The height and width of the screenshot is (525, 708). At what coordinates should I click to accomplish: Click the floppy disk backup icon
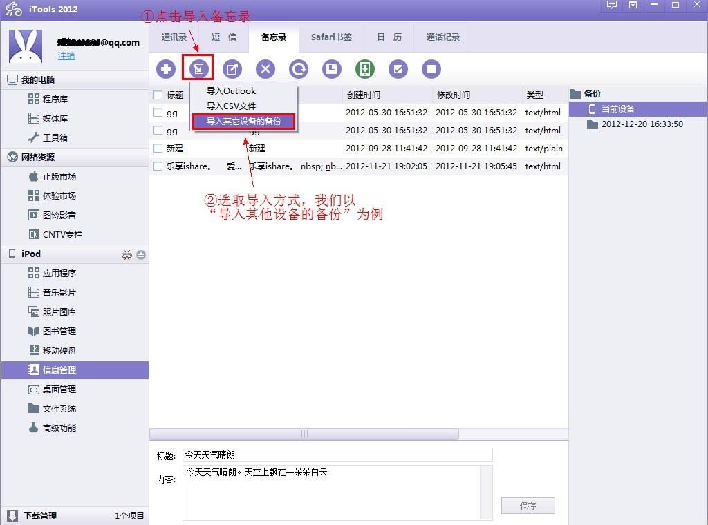332,69
